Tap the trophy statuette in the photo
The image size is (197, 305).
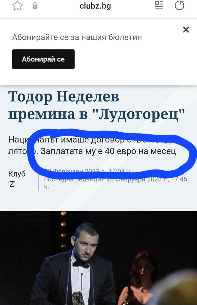click(x=78, y=298)
